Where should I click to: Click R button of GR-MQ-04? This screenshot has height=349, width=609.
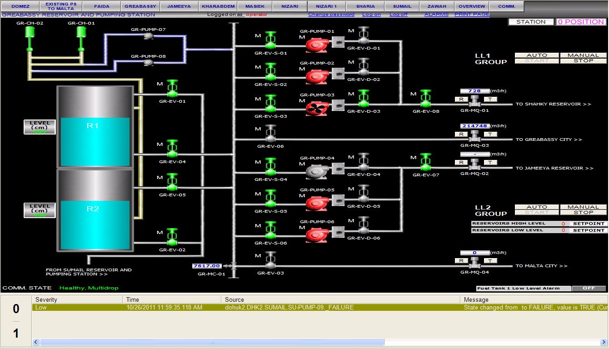[x=461, y=261]
